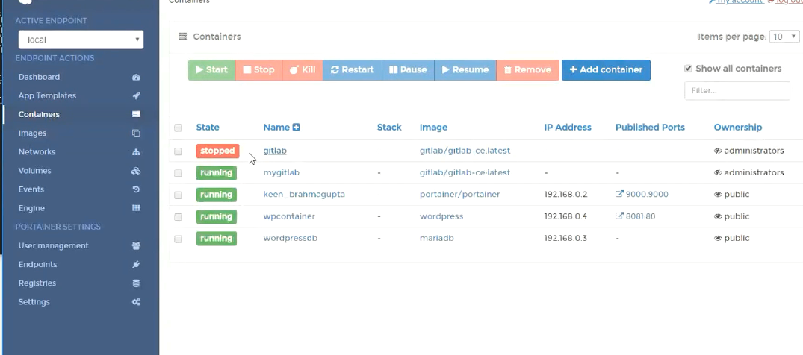
Task: Sort by IP Address column header
Action: [x=568, y=128]
